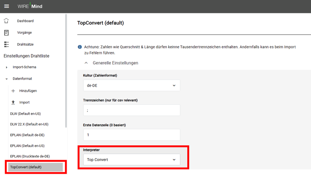Click the WIRE Mind logo
This screenshot has width=311, height=175.
[30, 6]
